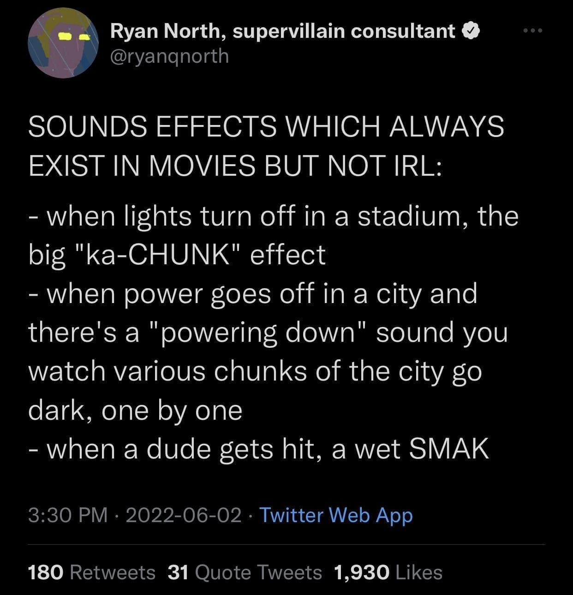
Task: Click the name "Ryan North, supervillain consultant"
Action: click(283, 31)
